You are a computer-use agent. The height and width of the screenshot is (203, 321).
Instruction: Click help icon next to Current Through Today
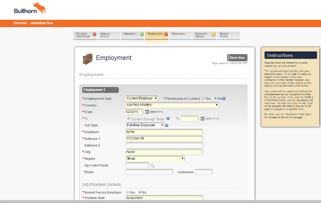[168, 118]
